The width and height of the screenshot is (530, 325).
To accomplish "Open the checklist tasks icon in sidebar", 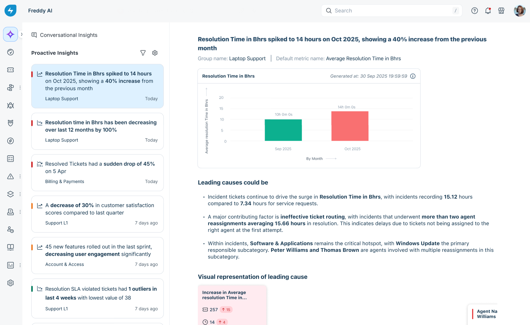I will tap(10, 159).
